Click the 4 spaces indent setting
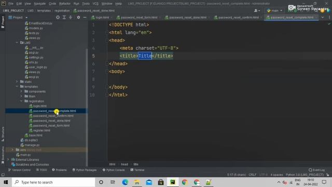 276,175
